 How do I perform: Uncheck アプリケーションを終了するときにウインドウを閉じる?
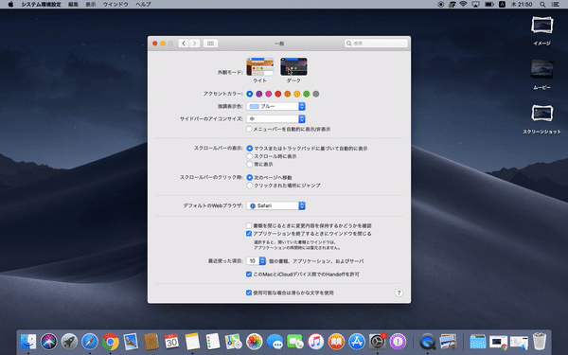[x=249, y=234]
